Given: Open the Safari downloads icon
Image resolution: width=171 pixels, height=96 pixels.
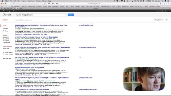Looking at the screenshot, I should point(161,4).
